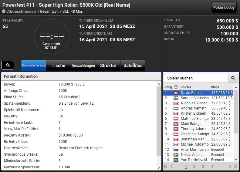Viewport: 240px width, 172px height.
Task: Click the Spieler suchen search field
Action: click(x=196, y=78)
